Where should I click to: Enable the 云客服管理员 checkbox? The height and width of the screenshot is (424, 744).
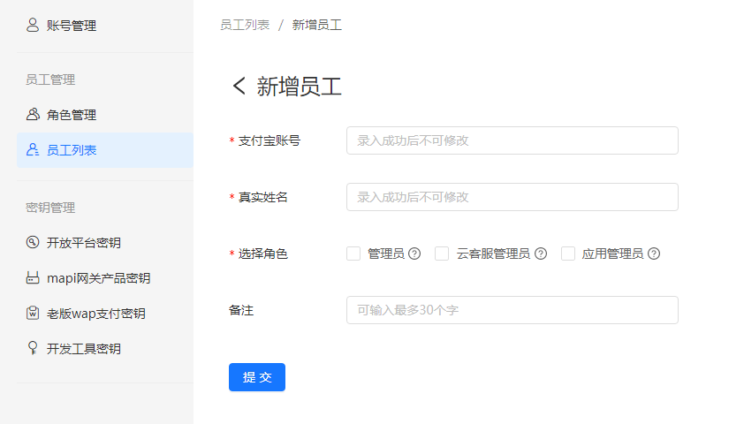442,254
